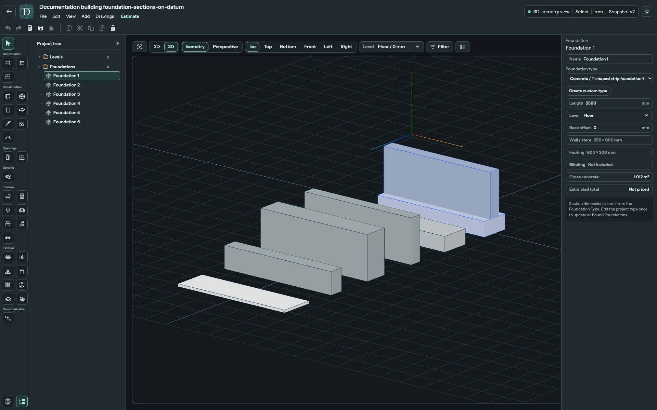Open the Estimate menu
Image resolution: width=657 pixels, height=410 pixels.
(x=130, y=16)
